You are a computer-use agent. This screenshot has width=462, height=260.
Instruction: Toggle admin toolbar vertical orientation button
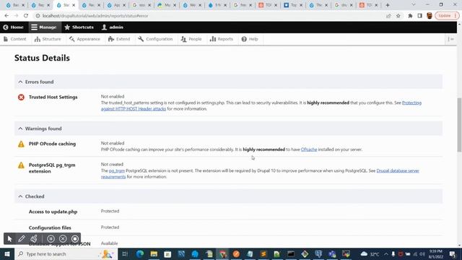point(450,39)
